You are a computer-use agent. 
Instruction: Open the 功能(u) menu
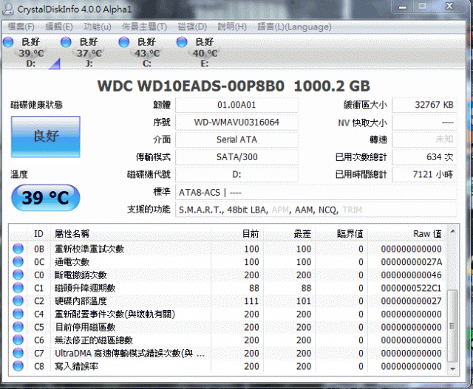pyautogui.click(x=98, y=27)
